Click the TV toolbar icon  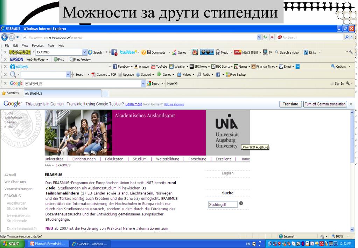coord(267,52)
